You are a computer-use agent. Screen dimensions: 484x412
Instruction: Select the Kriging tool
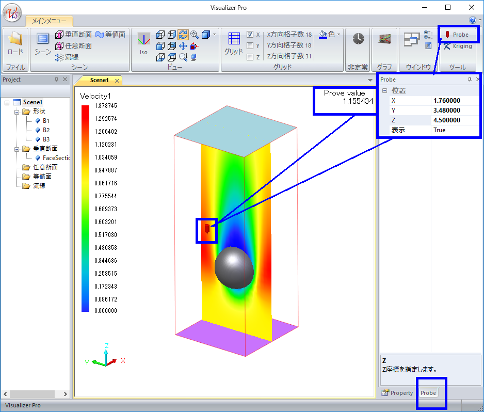[457, 46]
